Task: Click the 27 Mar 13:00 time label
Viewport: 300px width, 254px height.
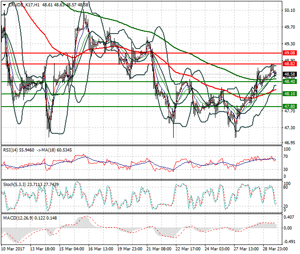Action: coord(246,249)
